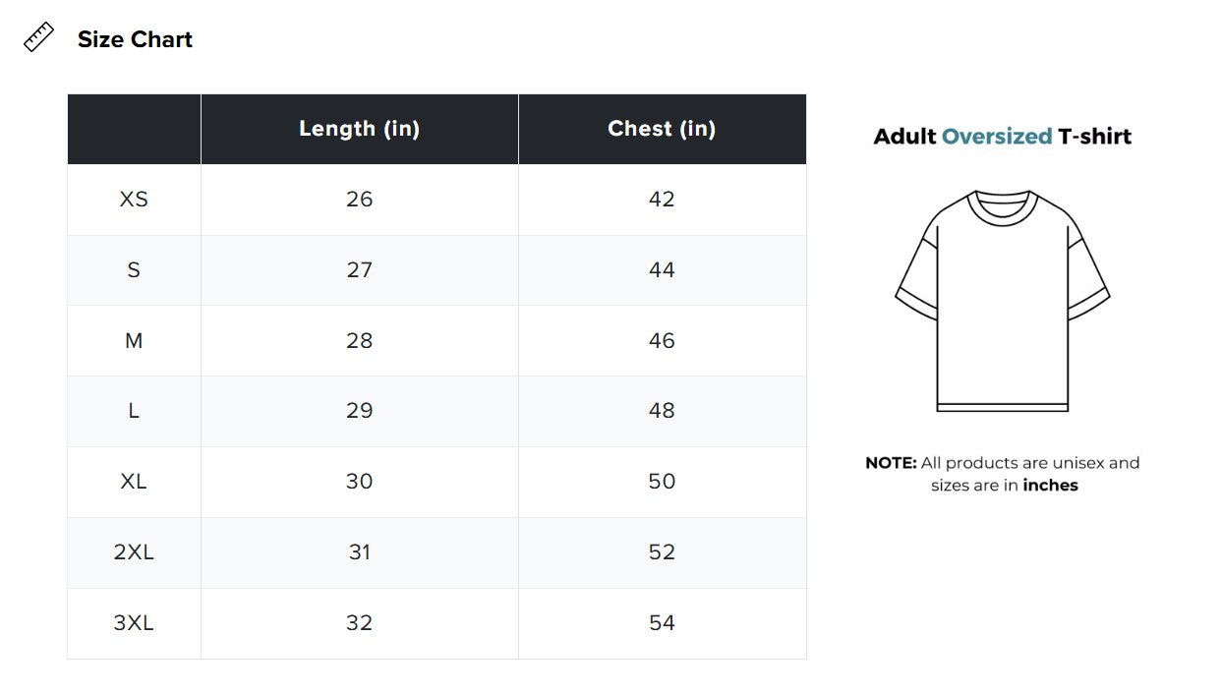This screenshot has height=695, width=1221.
Task: Select the chest value 52 for 2XL
Action: point(662,552)
